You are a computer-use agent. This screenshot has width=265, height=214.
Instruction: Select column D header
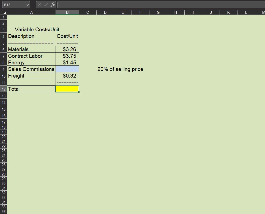105,12
